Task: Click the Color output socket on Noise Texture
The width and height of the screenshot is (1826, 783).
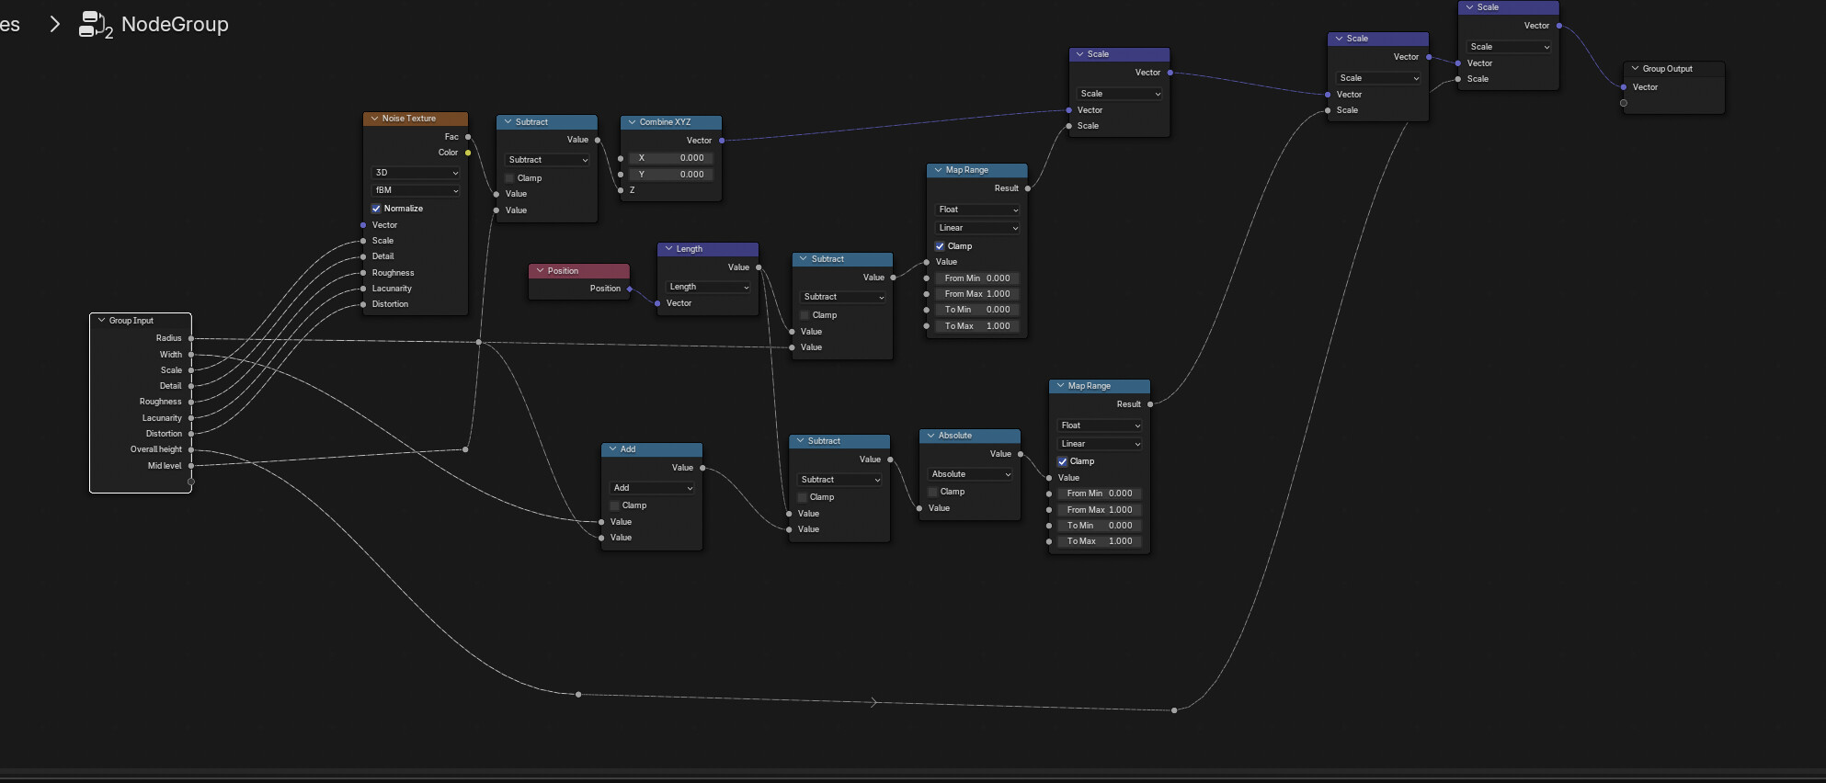Action: [468, 153]
